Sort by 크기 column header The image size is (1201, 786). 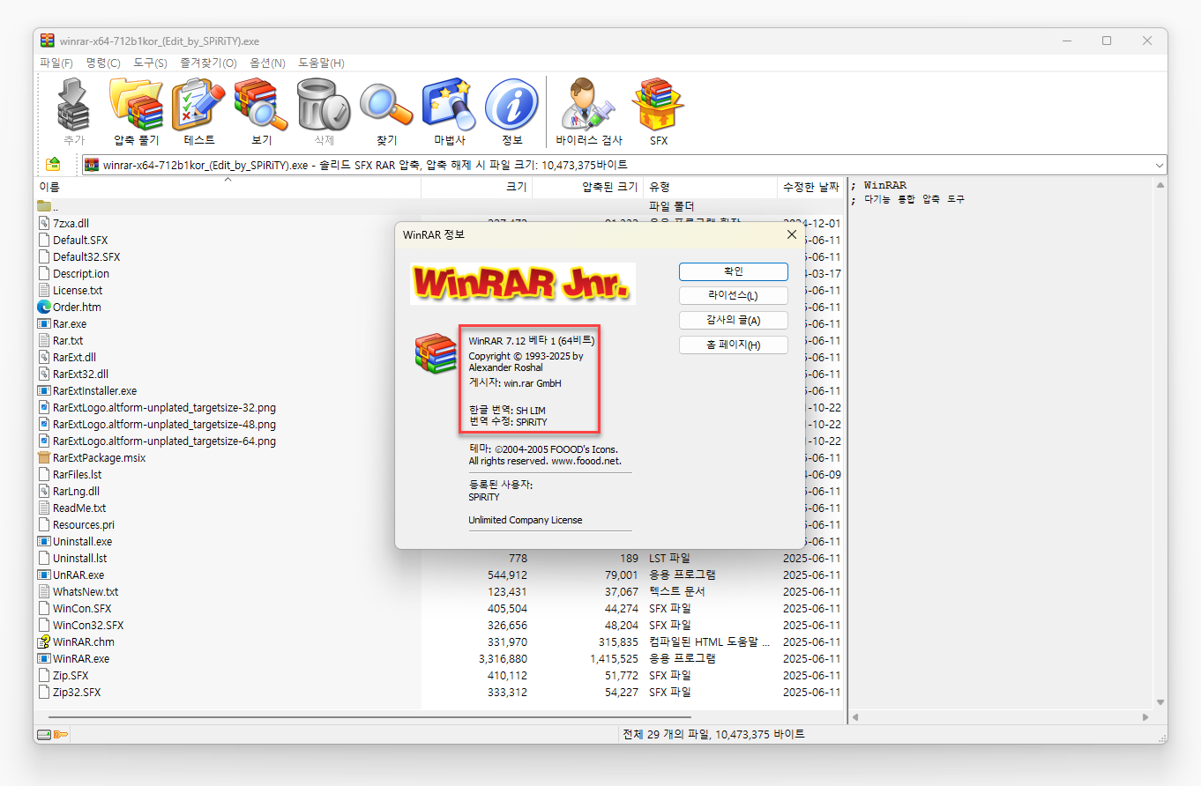(477, 187)
